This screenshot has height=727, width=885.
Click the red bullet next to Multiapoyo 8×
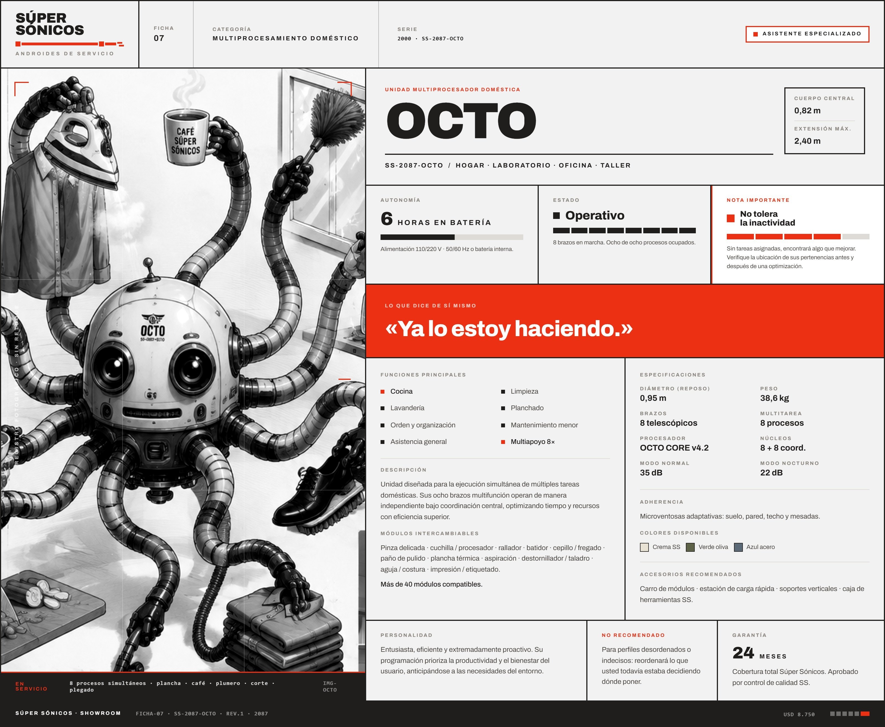click(x=503, y=442)
